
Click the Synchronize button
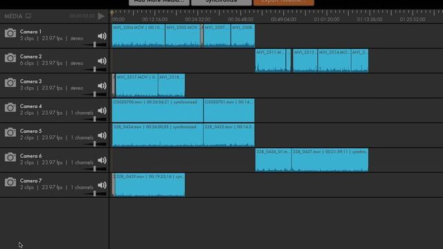(x=221, y=2)
